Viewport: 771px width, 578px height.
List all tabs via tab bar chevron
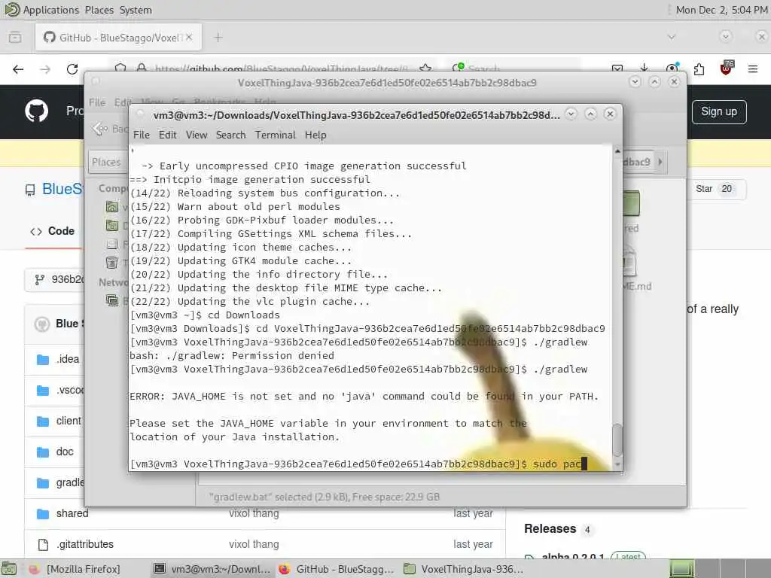click(672, 37)
